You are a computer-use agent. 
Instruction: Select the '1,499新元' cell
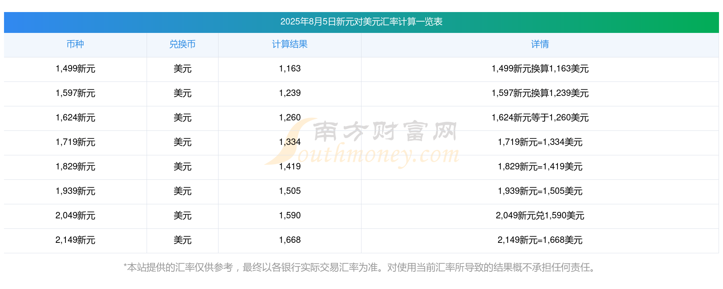[75, 69]
